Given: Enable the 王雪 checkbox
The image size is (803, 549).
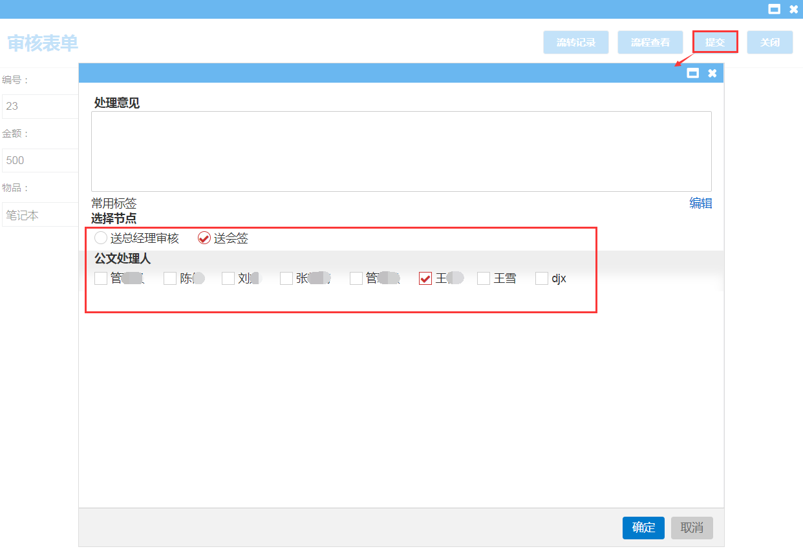Looking at the screenshot, I should click(484, 278).
